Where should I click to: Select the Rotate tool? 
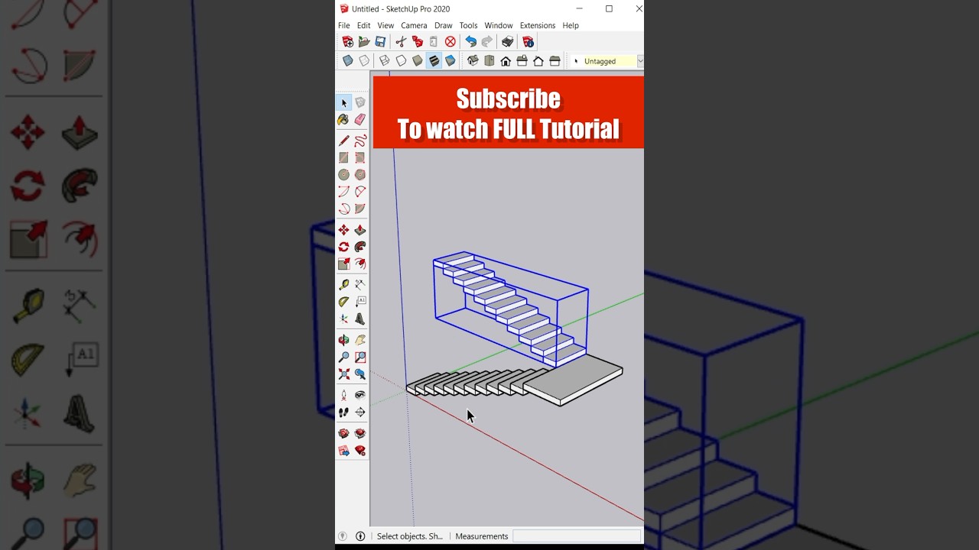pyautogui.click(x=343, y=247)
